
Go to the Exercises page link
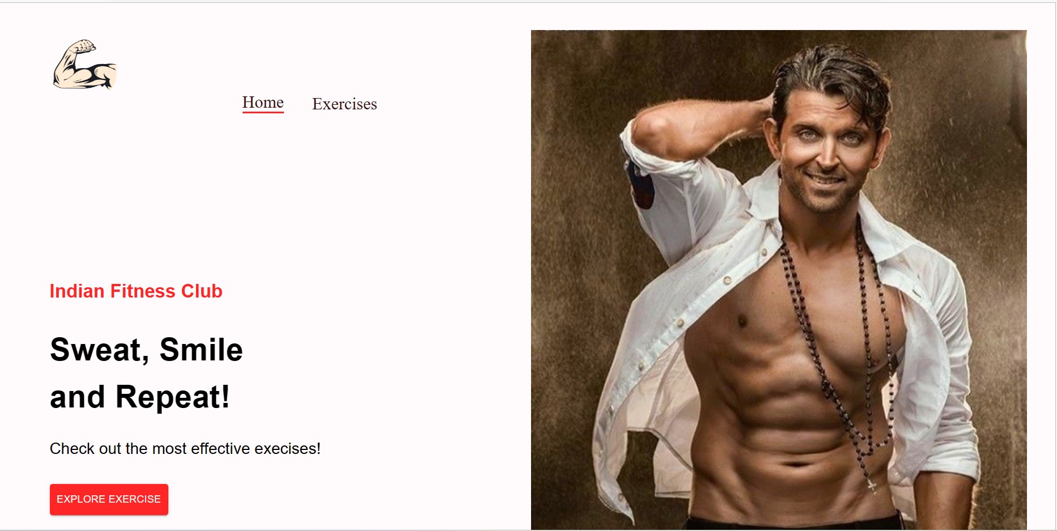[x=345, y=104]
